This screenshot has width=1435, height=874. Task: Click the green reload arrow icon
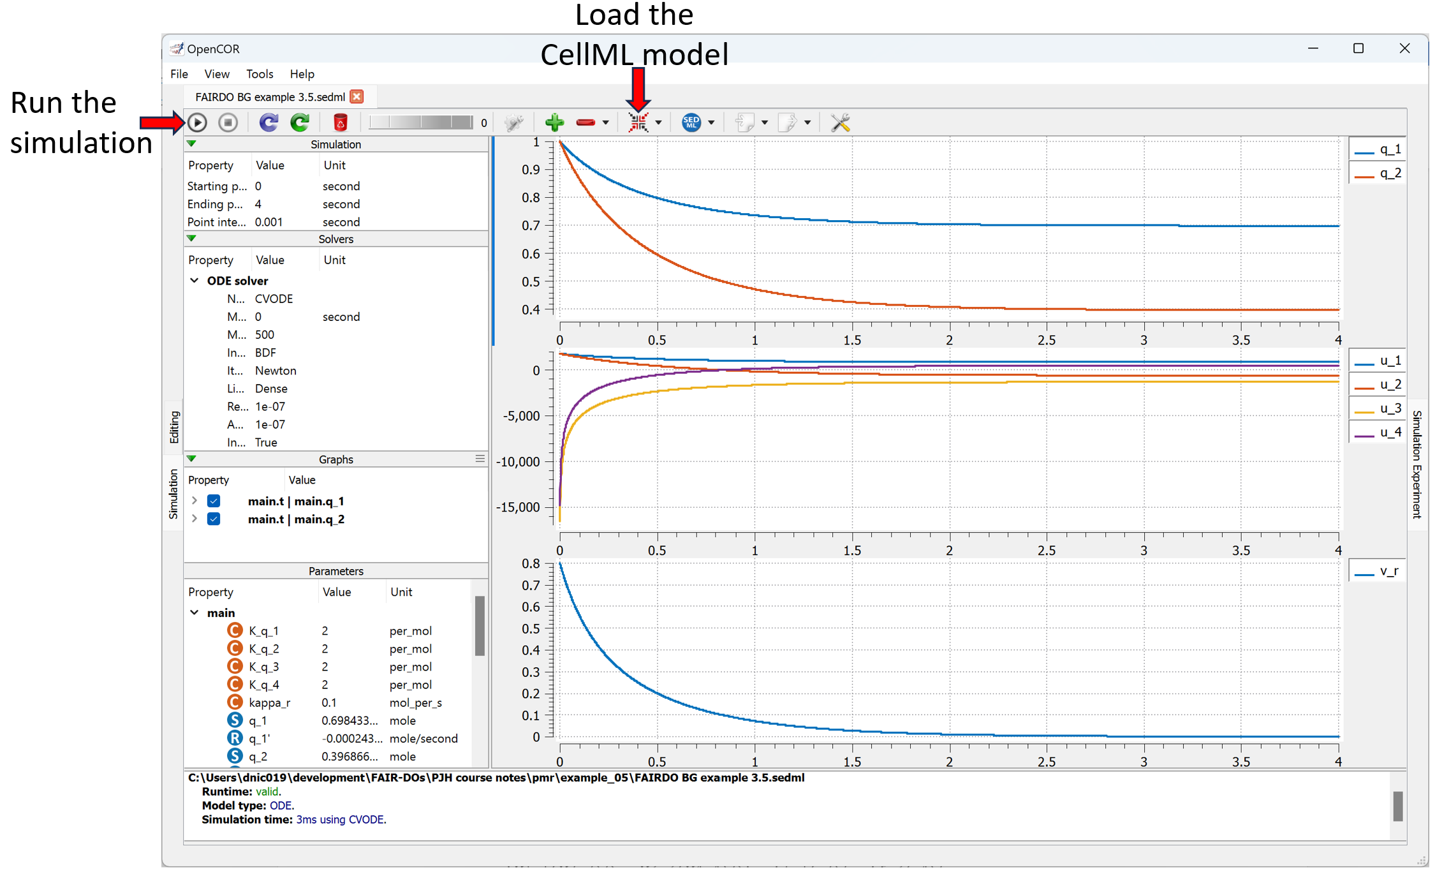pyautogui.click(x=300, y=122)
